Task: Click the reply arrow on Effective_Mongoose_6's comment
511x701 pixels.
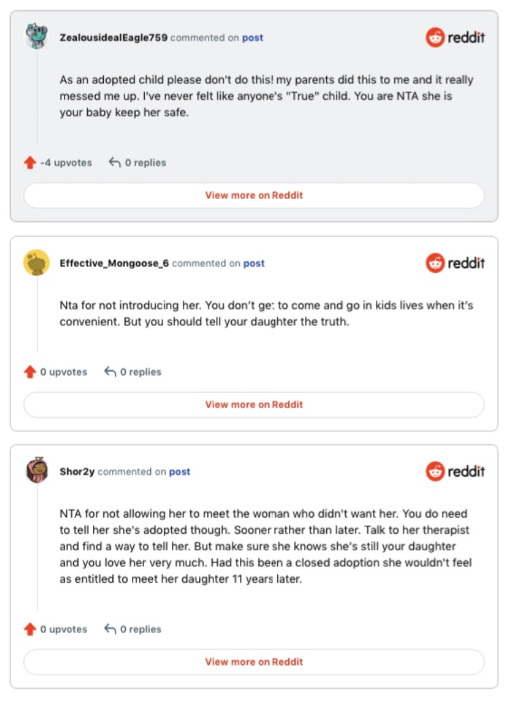Action: 110,372
